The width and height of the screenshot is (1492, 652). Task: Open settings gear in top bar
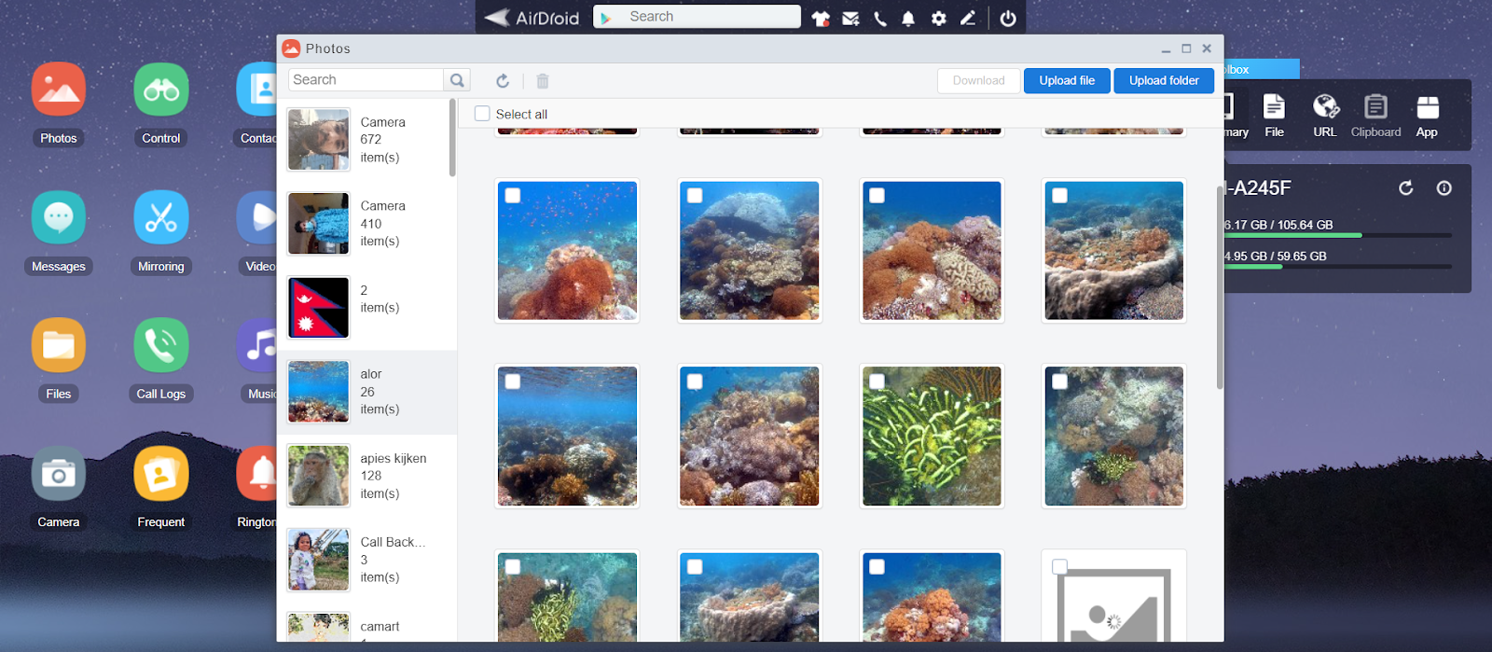pos(939,18)
